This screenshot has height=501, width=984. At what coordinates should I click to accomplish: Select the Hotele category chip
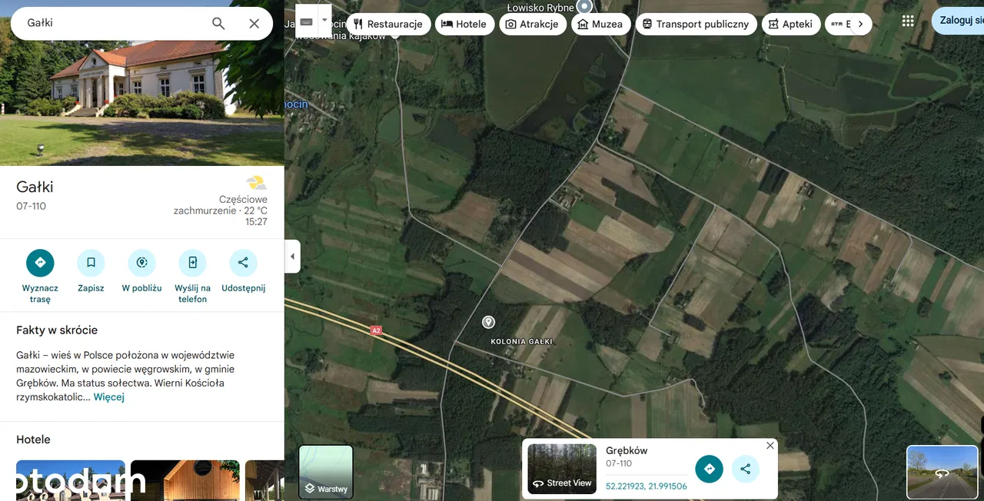point(464,24)
